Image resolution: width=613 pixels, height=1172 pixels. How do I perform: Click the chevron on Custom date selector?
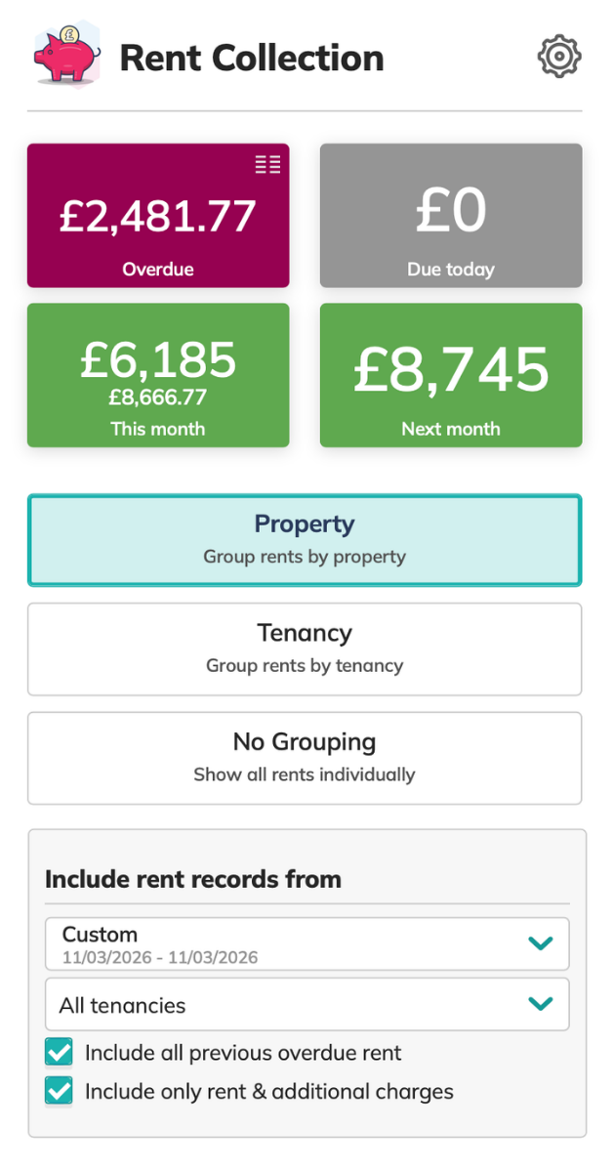click(x=540, y=943)
